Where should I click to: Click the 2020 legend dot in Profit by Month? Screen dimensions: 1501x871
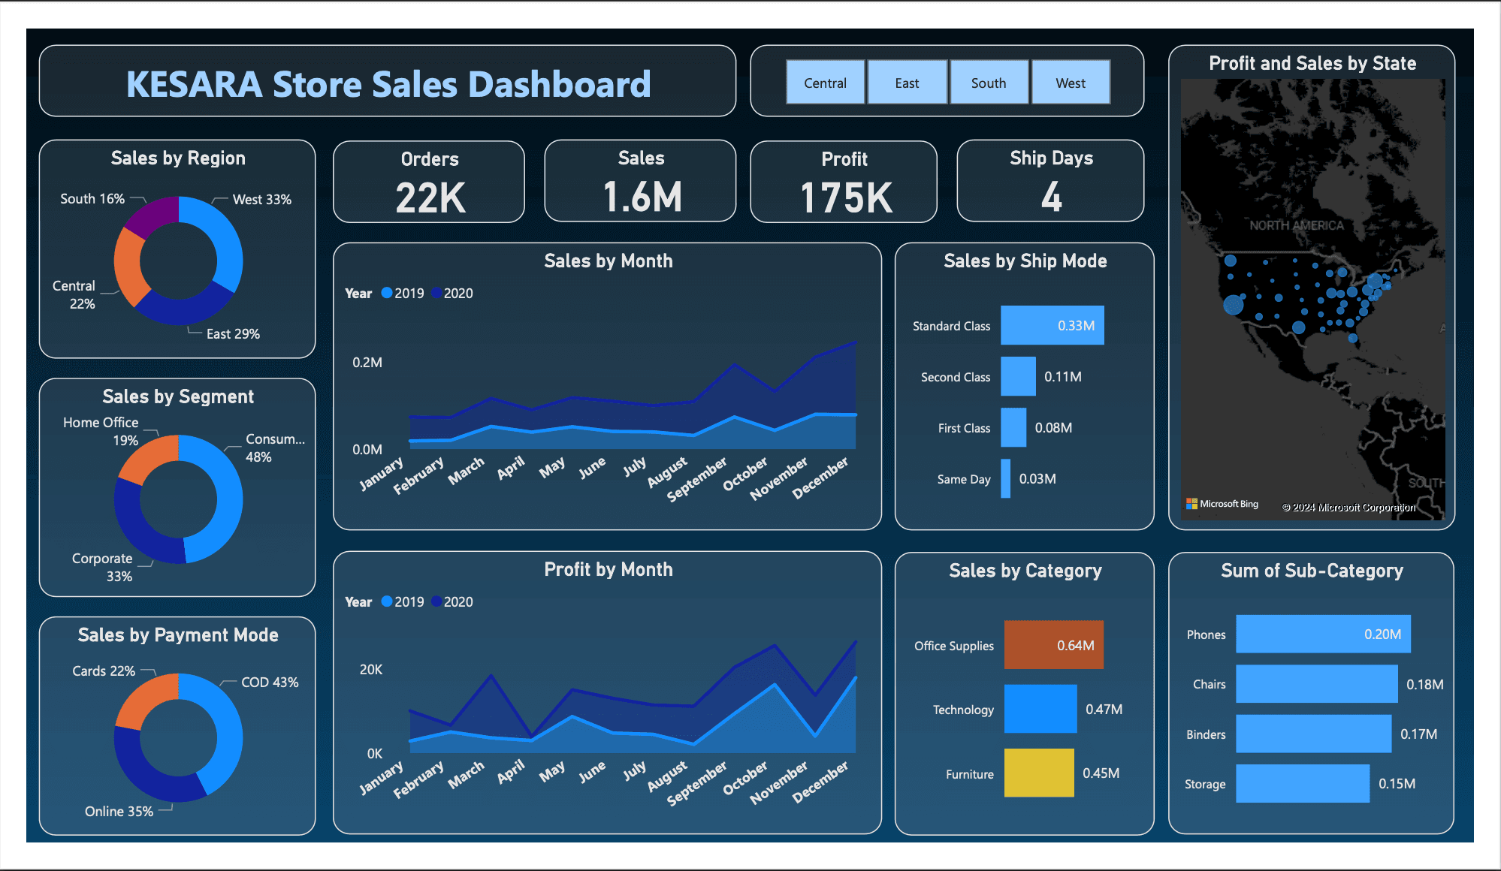pos(436,601)
